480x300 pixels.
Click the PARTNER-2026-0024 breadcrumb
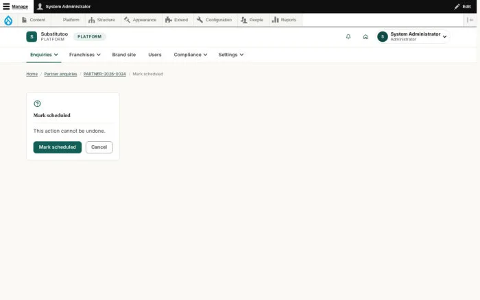click(x=105, y=74)
